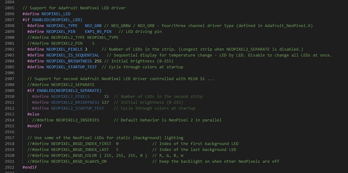Click the #if ENABLED(NEOPIXEL2_SEPARATE) line
The width and height of the screenshot is (348, 173).
64,90
